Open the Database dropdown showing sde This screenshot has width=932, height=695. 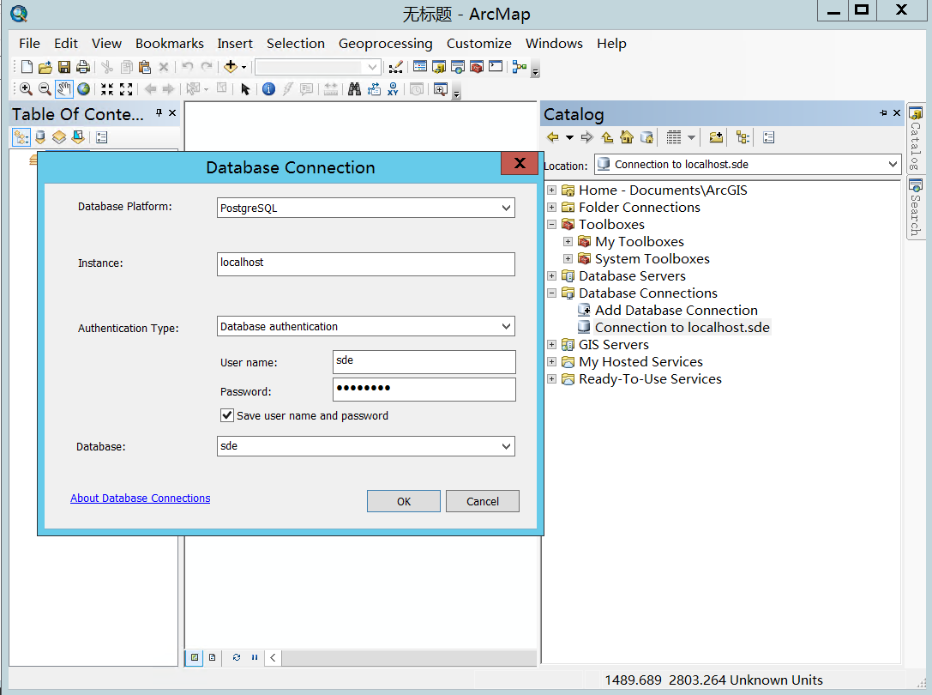[x=506, y=446]
